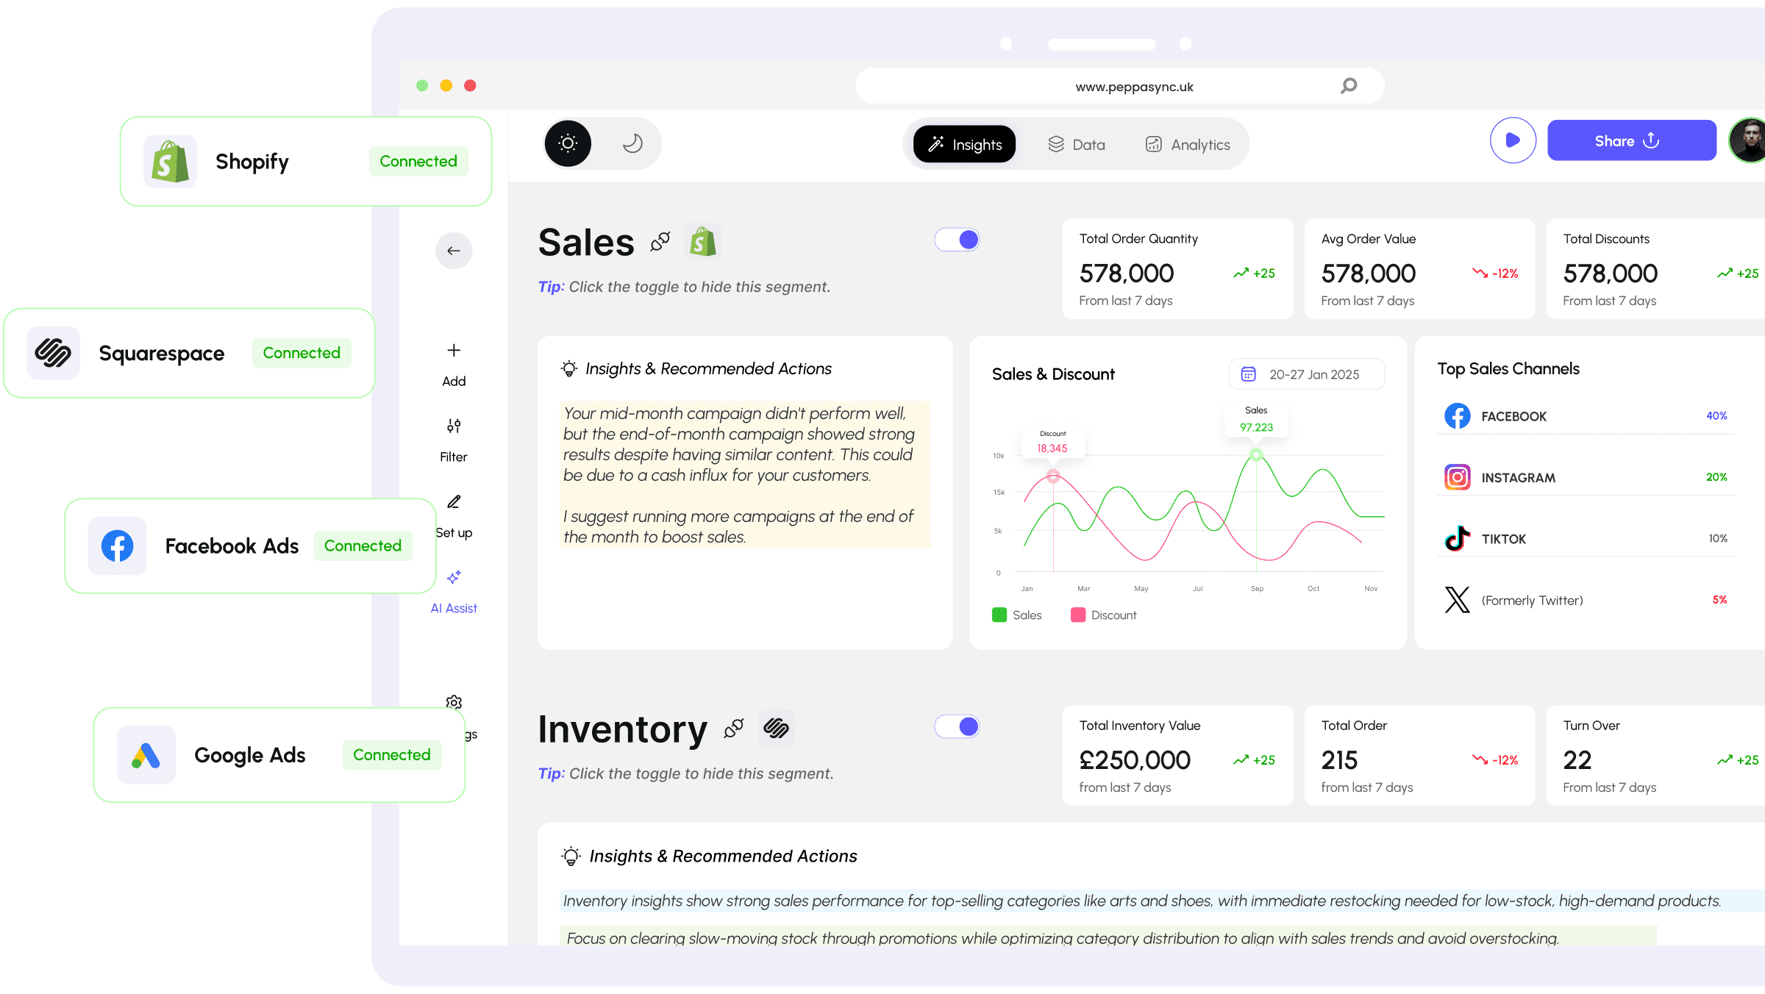Click the Instagram channel icon

coord(1458,477)
